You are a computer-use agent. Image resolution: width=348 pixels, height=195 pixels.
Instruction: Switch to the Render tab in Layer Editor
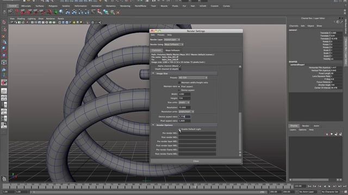pos(306,126)
